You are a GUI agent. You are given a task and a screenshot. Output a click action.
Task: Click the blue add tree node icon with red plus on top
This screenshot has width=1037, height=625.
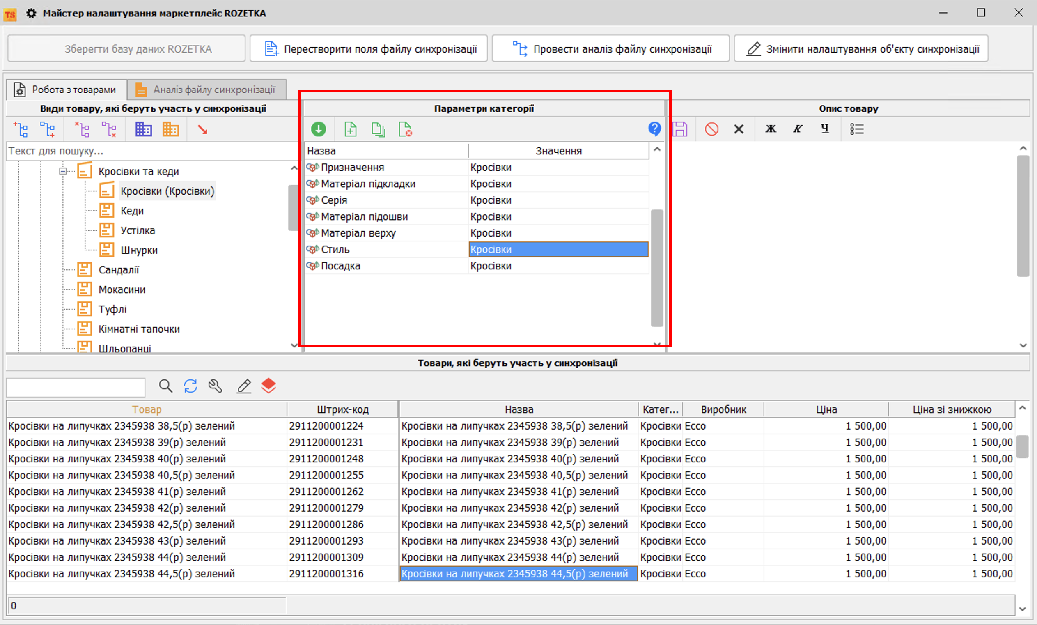coord(21,129)
